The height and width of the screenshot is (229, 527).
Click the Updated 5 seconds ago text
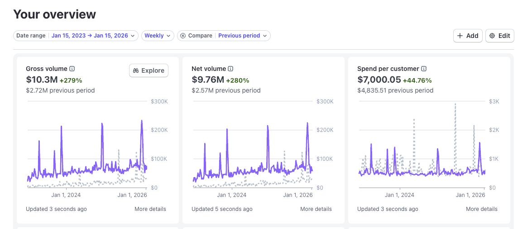point(222,209)
